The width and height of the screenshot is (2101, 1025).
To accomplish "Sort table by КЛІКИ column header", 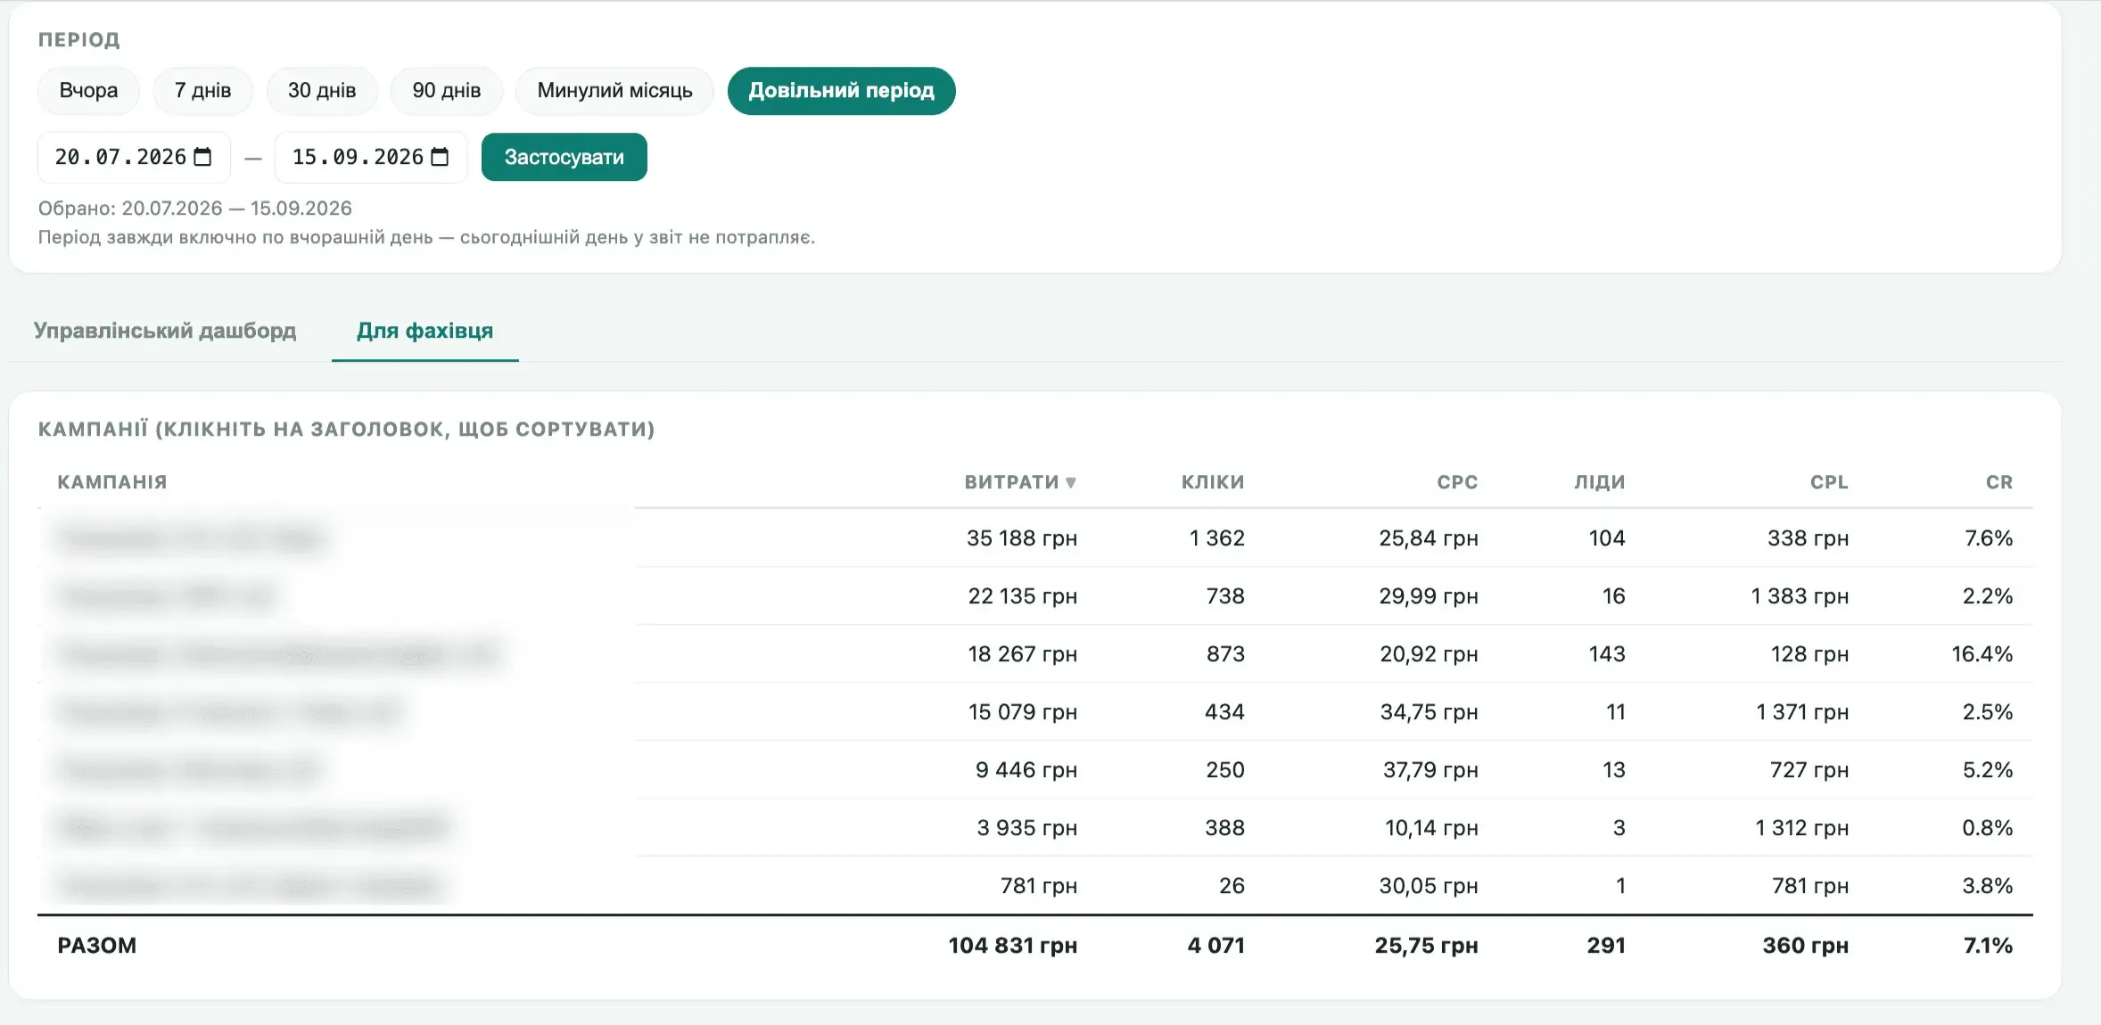I will [1213, 482].
